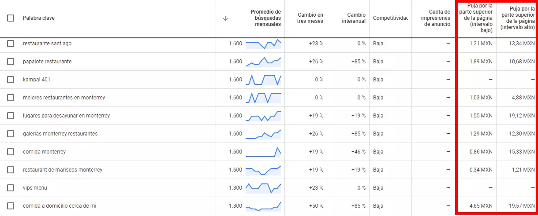This screenshot has height=216, width=538.
Task: Click trend sparkline for restaurante santiago
Action: pos(263,44)
